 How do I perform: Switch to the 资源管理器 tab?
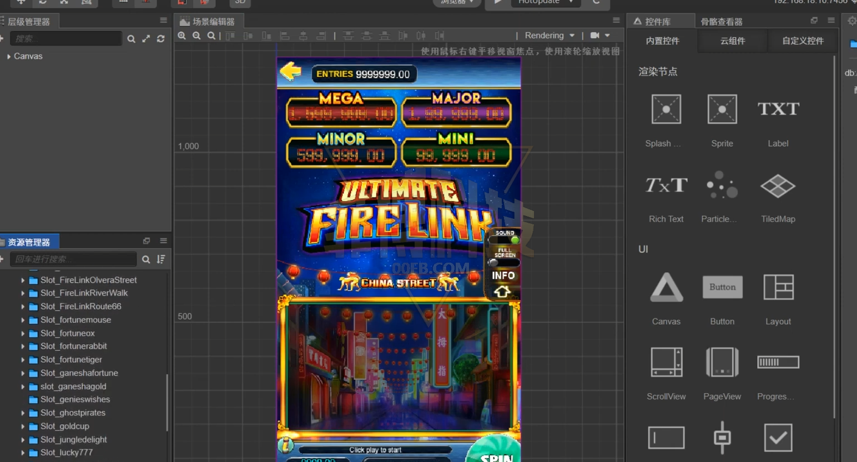pos(29,242)
